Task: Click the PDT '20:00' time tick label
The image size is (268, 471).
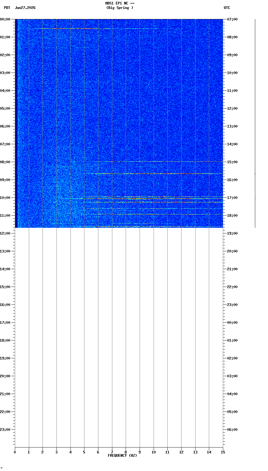Action: click(x=5, y=376)
